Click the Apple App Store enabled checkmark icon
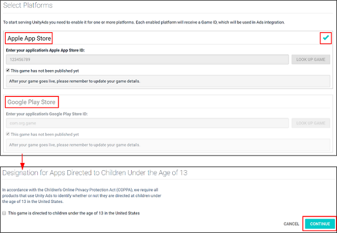 pyautogui.click(x=325, y=38)
